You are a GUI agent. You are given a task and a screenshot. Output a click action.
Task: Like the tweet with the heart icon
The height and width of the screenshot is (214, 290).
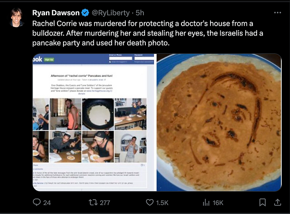(150, 202)
